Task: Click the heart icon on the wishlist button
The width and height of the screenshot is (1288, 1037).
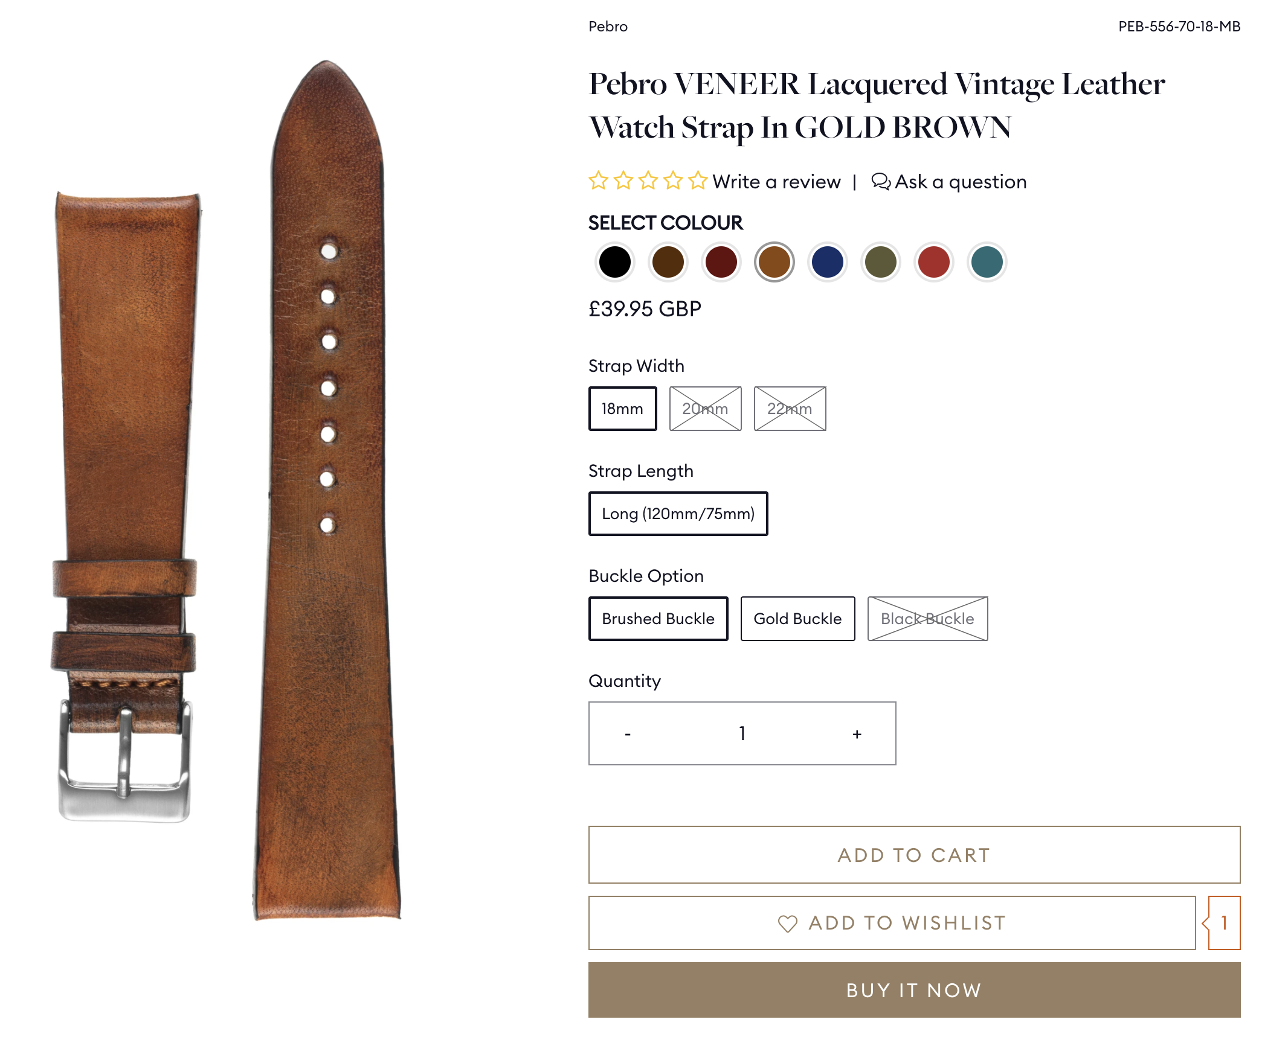Action: tap(787, 924)
